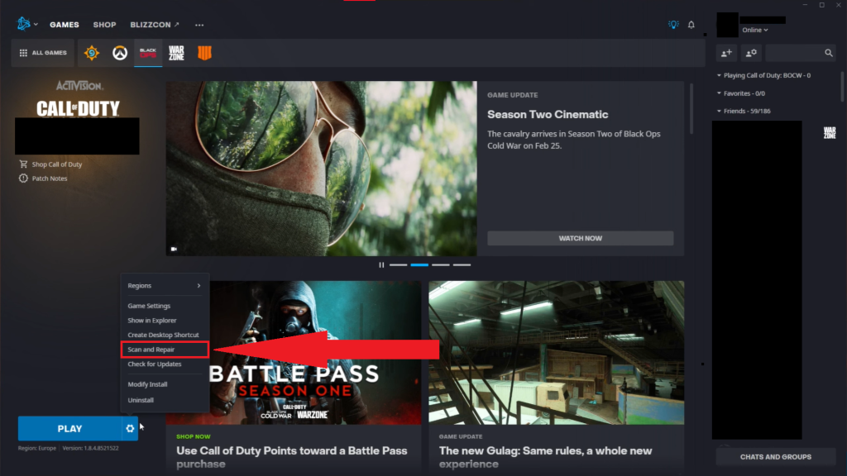
Task: Go to the first carousel slide
Action: 398,265
